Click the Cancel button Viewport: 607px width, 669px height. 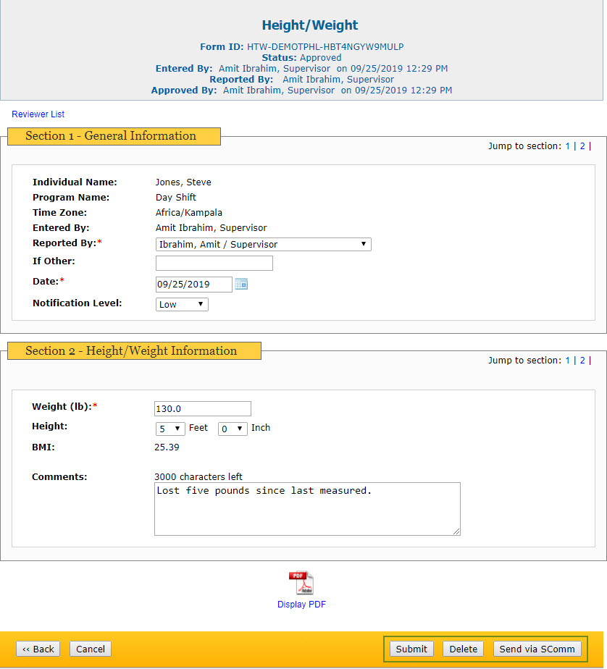(x=91, y=649)
